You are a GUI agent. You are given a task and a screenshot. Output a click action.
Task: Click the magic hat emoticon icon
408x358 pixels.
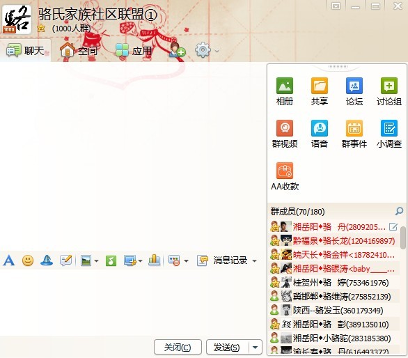click(x=47, y=260)
